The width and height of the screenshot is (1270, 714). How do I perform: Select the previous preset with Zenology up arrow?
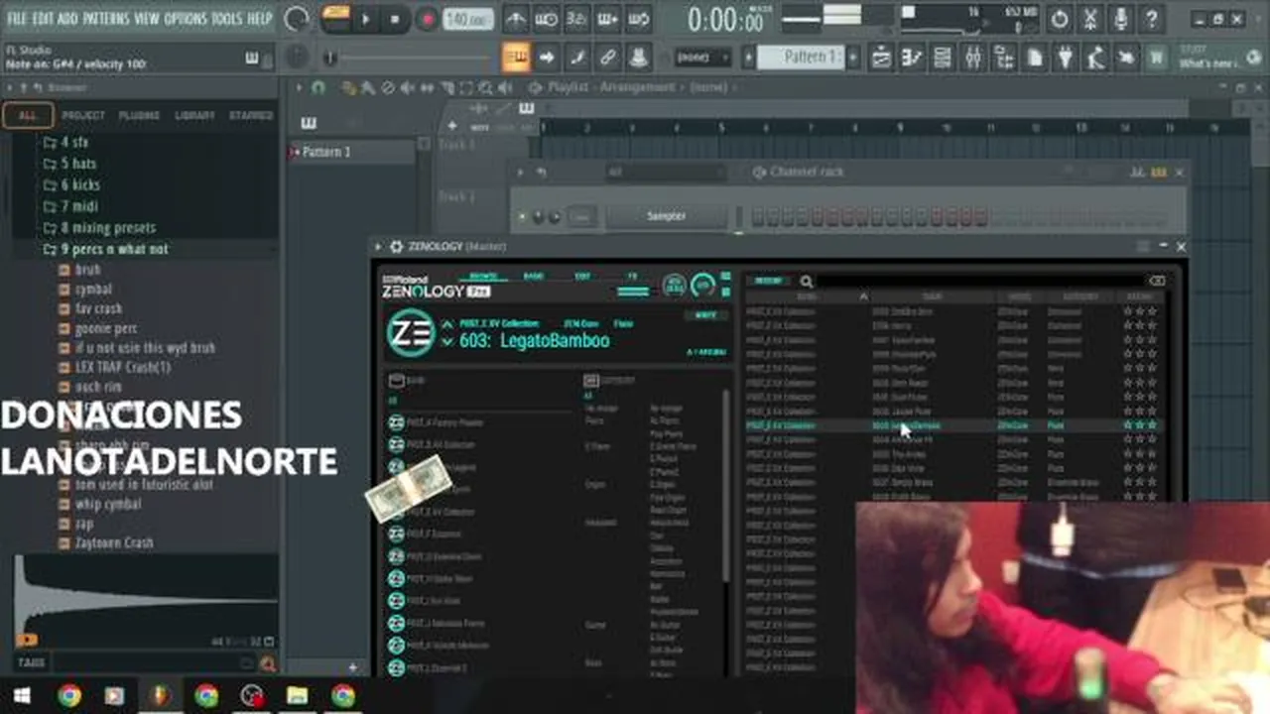447,324
